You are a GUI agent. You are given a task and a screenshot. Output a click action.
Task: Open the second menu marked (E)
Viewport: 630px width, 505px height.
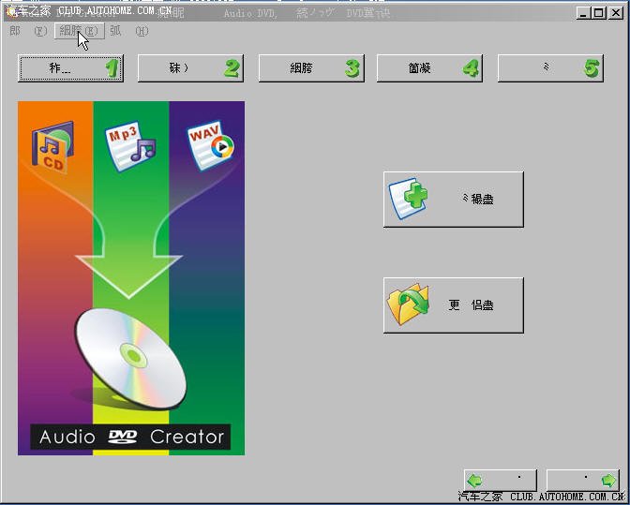coord(79,31)
